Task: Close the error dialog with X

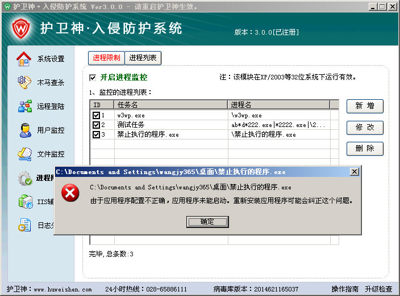Action: coord(355,172)
